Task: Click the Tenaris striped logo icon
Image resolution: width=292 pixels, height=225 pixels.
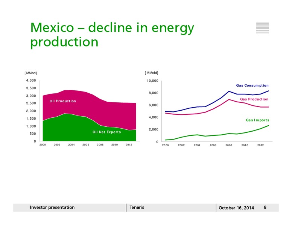Action: point(262,28)
